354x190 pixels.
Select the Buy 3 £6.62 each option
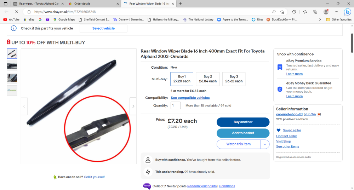234,79
